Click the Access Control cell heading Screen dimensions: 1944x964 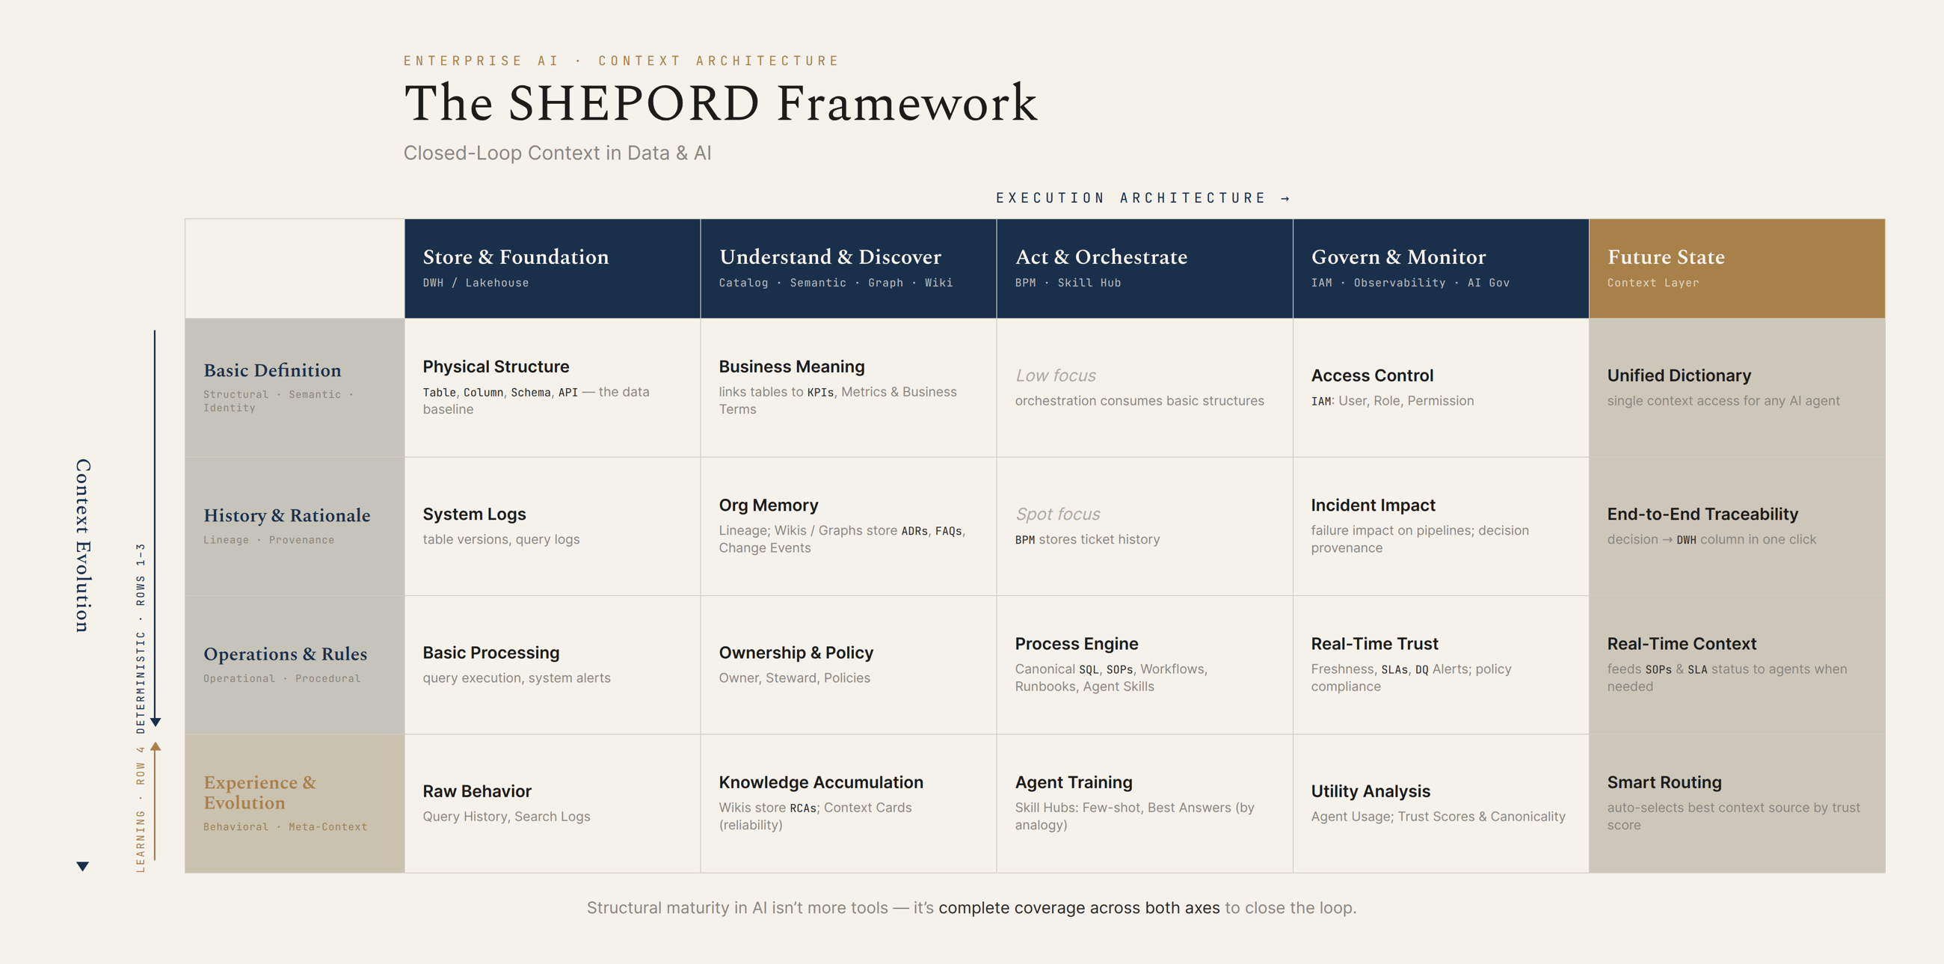click(x=1372, y=376)
